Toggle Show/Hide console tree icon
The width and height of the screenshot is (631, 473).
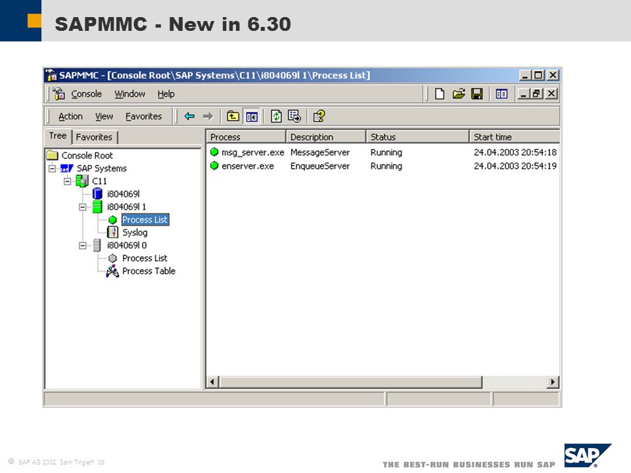252,117
